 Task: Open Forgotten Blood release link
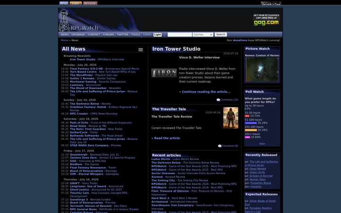point(261,183)
